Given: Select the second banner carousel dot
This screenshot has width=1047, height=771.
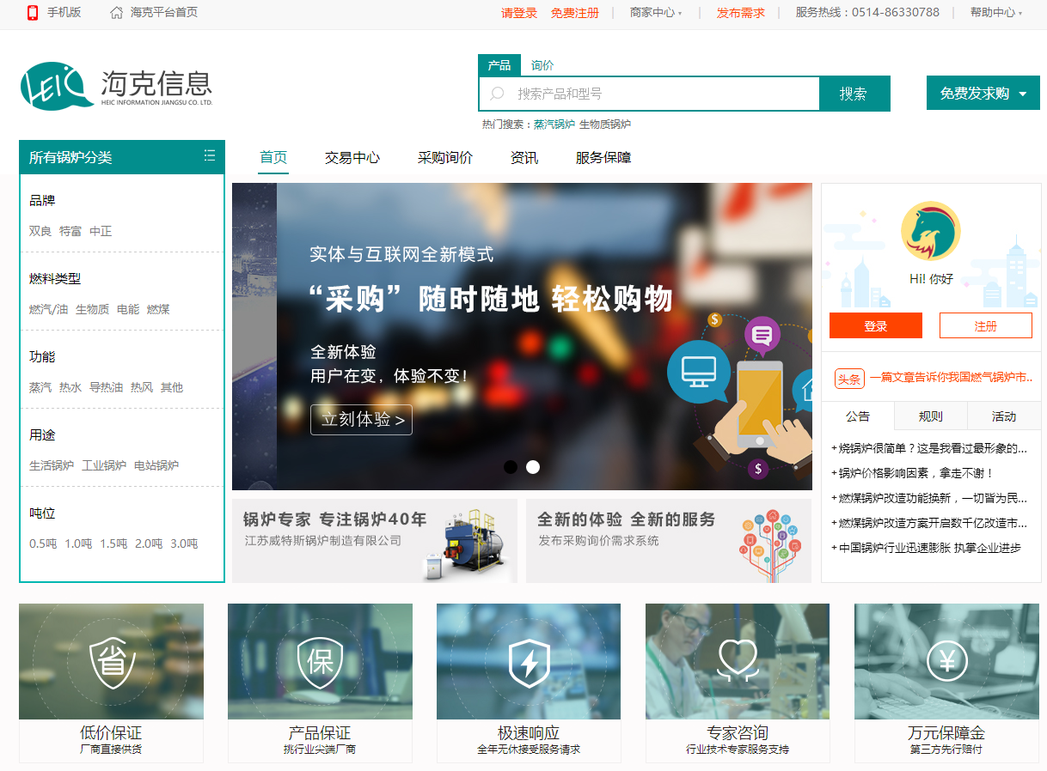Looking at the screenshot, I should (533, 467).
